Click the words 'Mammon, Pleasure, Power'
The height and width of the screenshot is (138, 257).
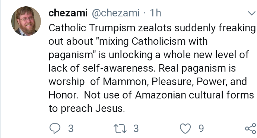(165, 82)
